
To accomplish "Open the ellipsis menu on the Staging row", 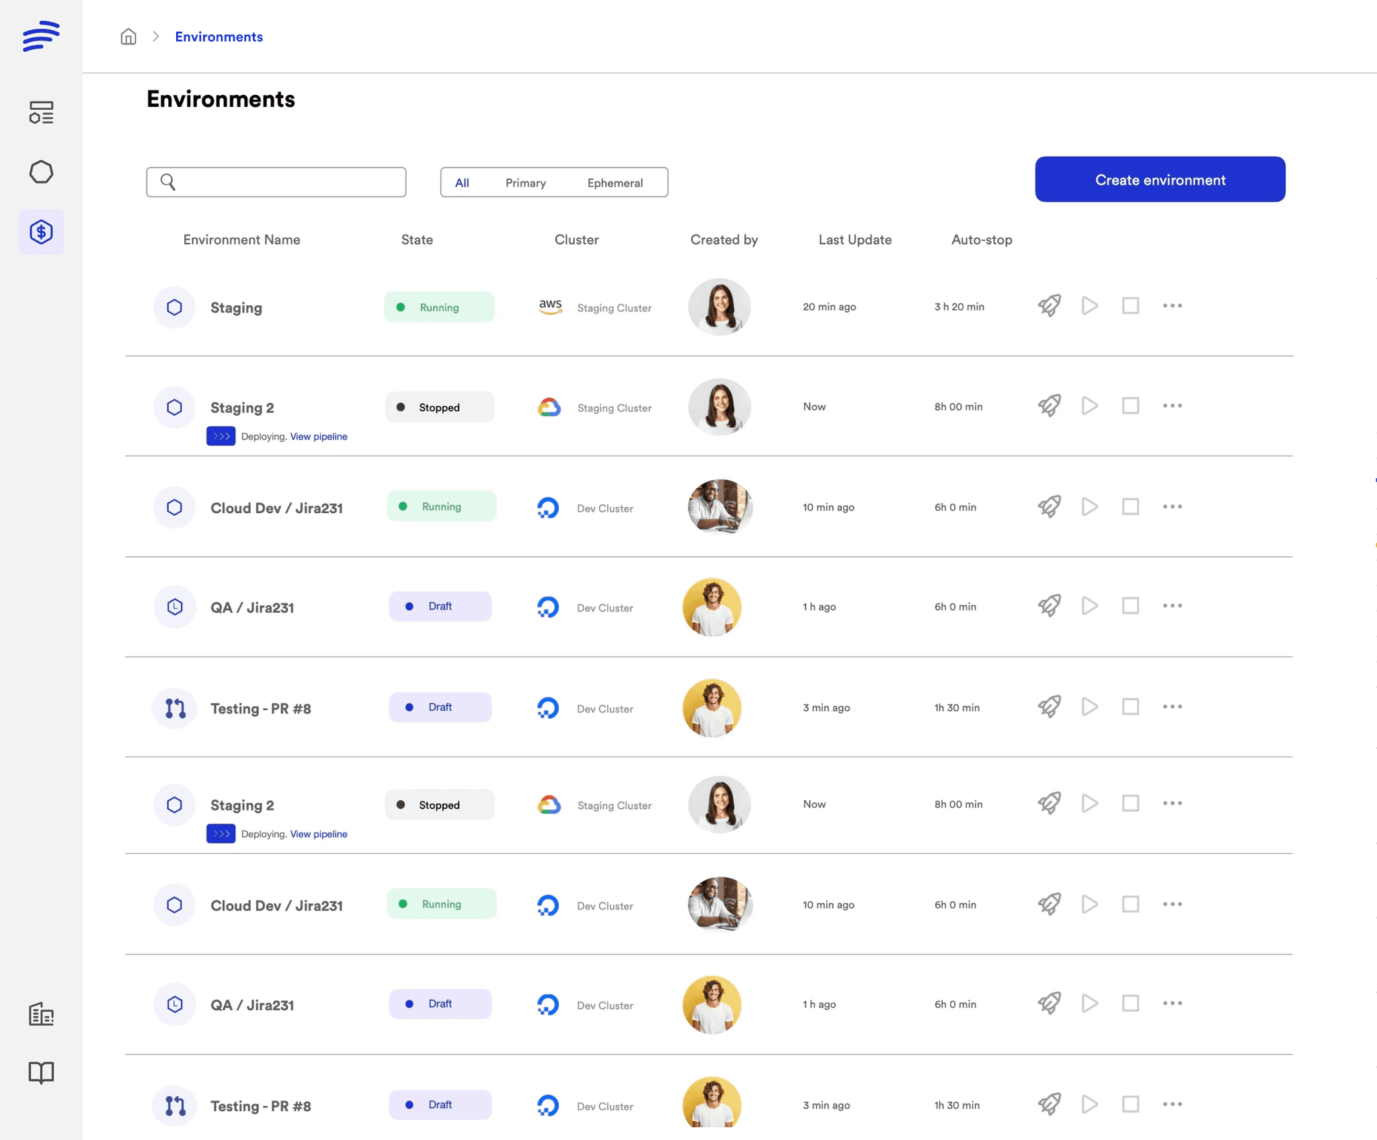I will coord(1171,305).
